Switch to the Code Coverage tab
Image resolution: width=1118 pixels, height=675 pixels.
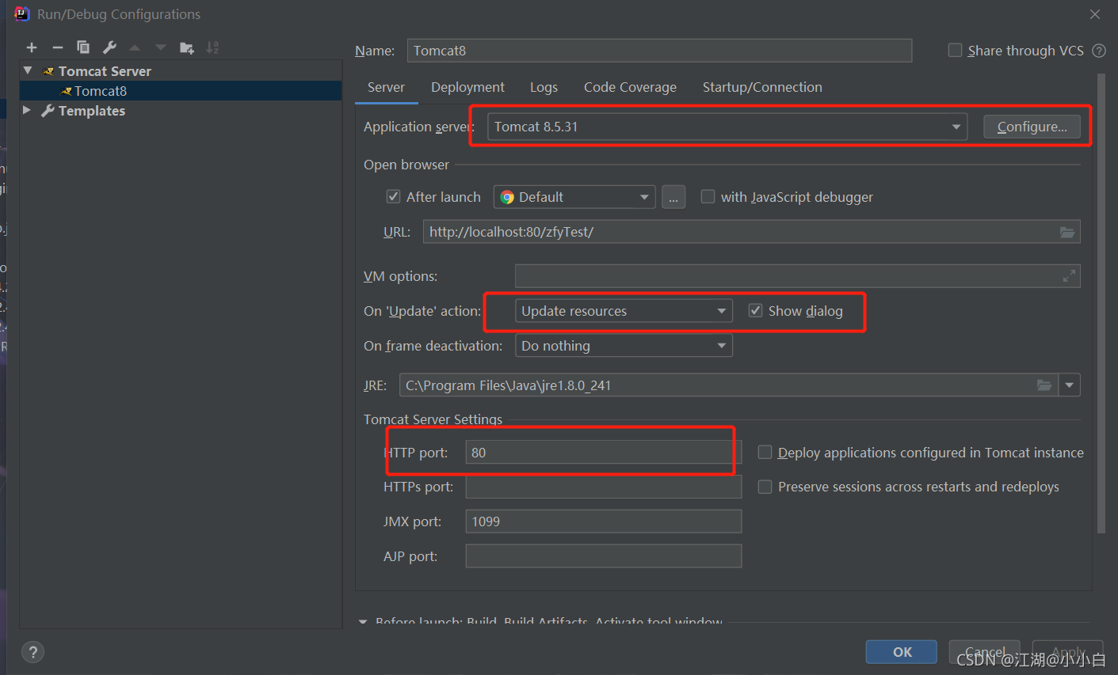point(630,87)
